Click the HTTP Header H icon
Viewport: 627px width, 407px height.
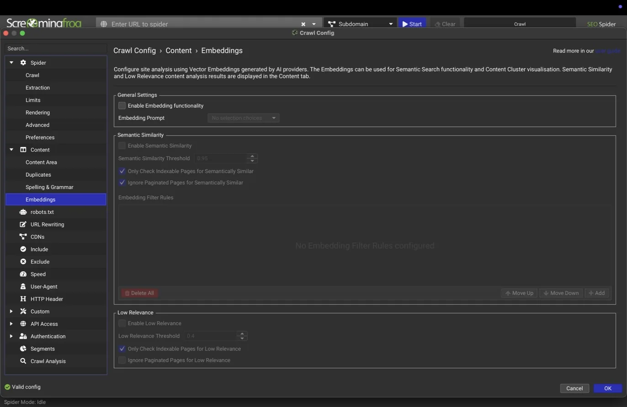click(23, 299)
